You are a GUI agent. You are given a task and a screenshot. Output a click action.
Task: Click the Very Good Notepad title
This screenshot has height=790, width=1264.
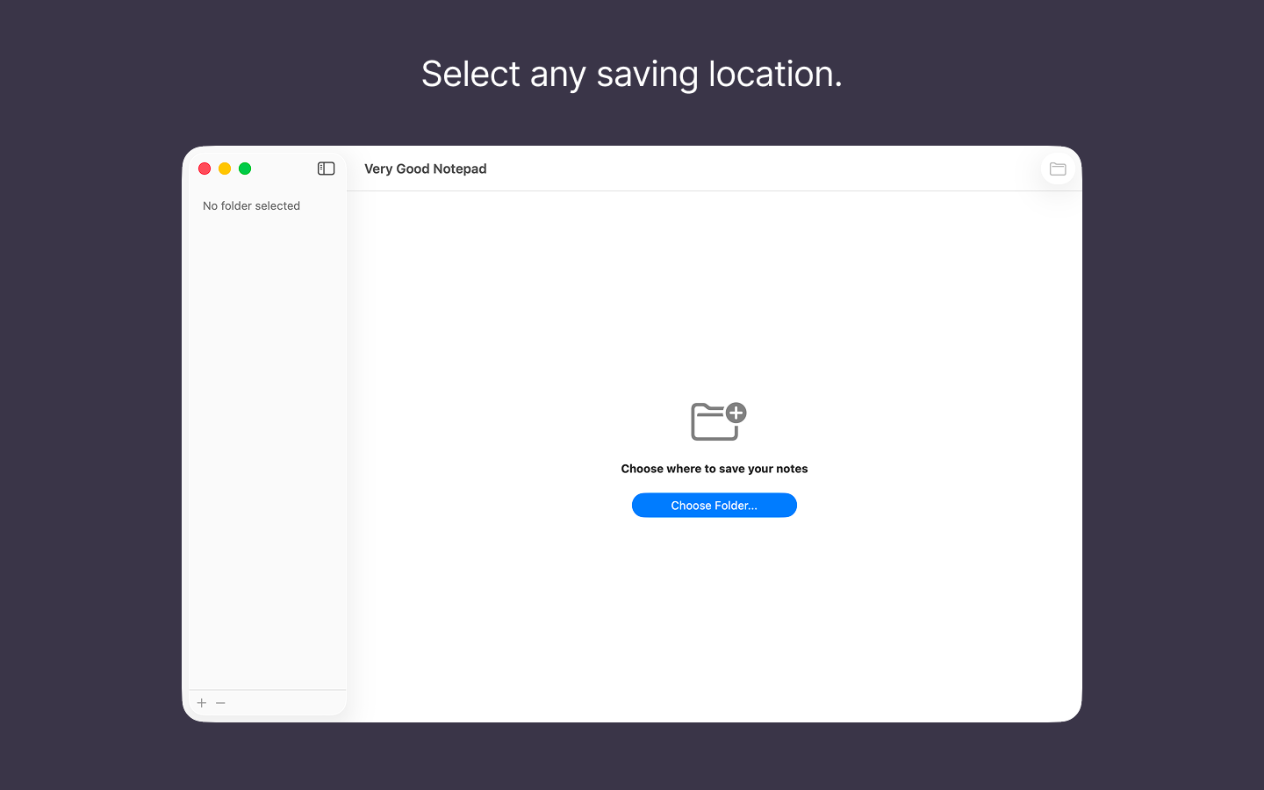tap(425, 169)
